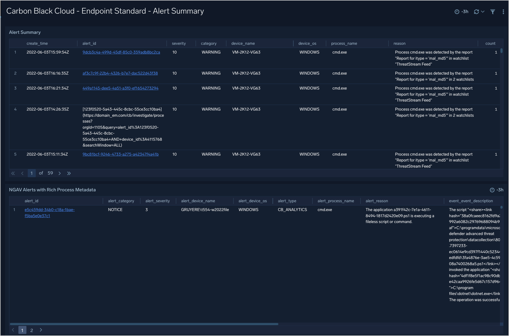Open the three-dot options menu top right
This screenshot has height=336, width=509.
point(503,11)
